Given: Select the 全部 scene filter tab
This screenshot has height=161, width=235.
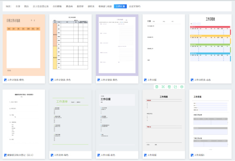Looking at the screenshot, I should 18,6.
